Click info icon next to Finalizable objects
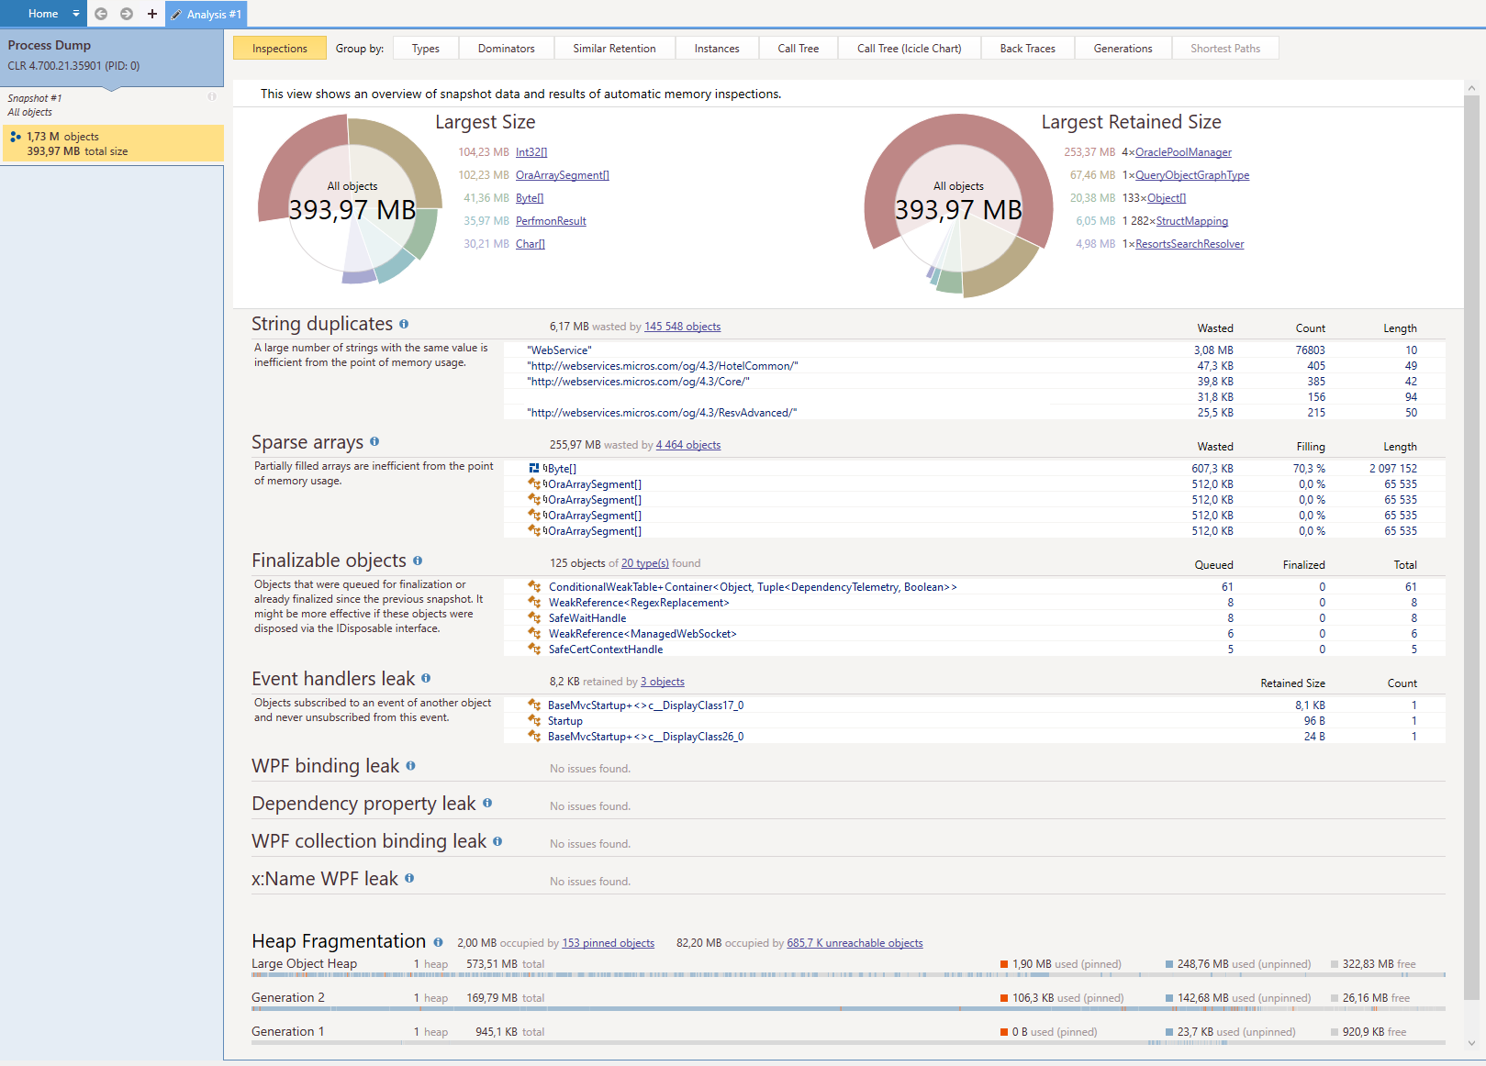Image resolution: width=1486 pixels, height=1066 pixels. [x=418, y=561]
